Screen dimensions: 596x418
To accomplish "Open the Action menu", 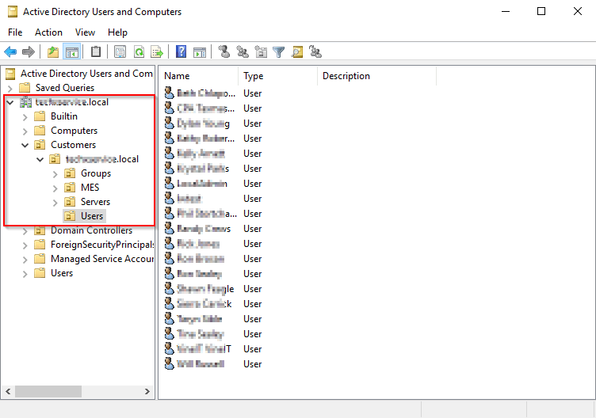I will point(48,32).
